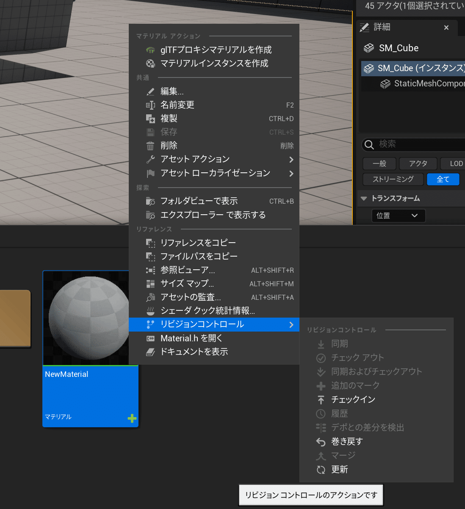This screenshot has width=465, height=509.
Task: Click the 全て filter button
Action: pos(443,179)
